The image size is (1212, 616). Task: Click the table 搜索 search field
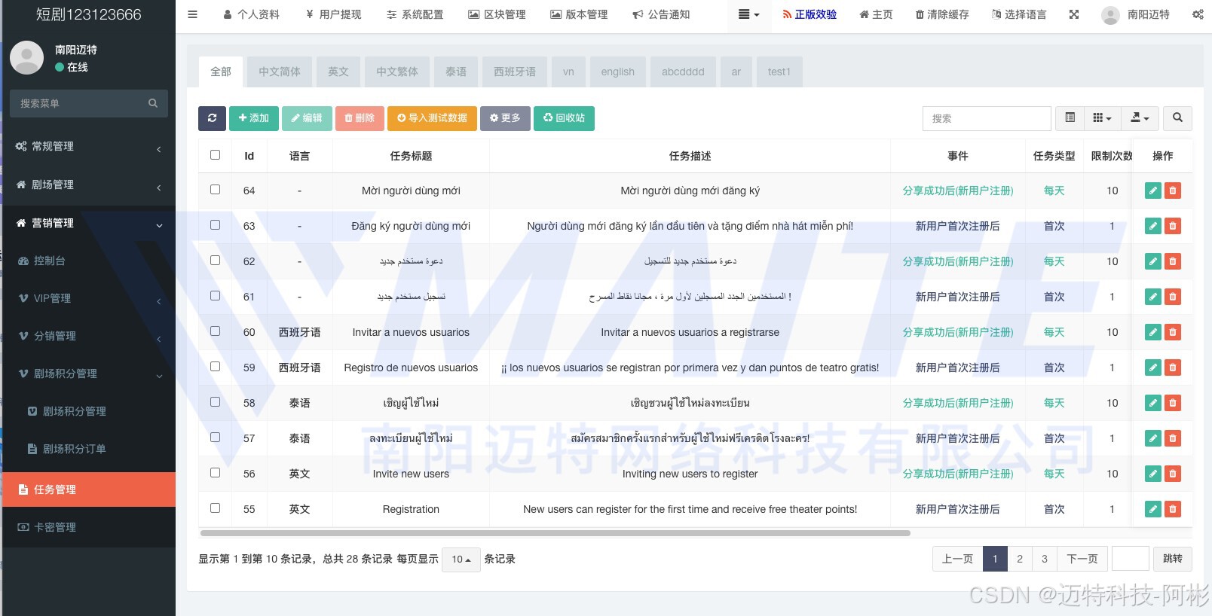click(987, 118)
